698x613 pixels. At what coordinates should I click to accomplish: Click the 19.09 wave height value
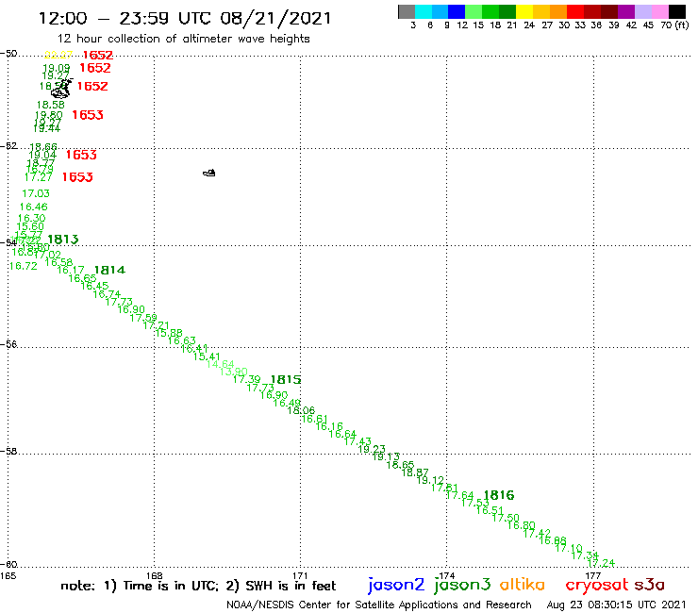pyautogui.click(x=56, y=68)
